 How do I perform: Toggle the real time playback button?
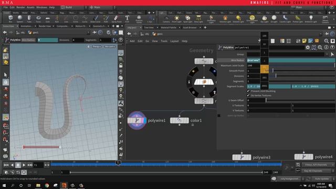point(24,172)
